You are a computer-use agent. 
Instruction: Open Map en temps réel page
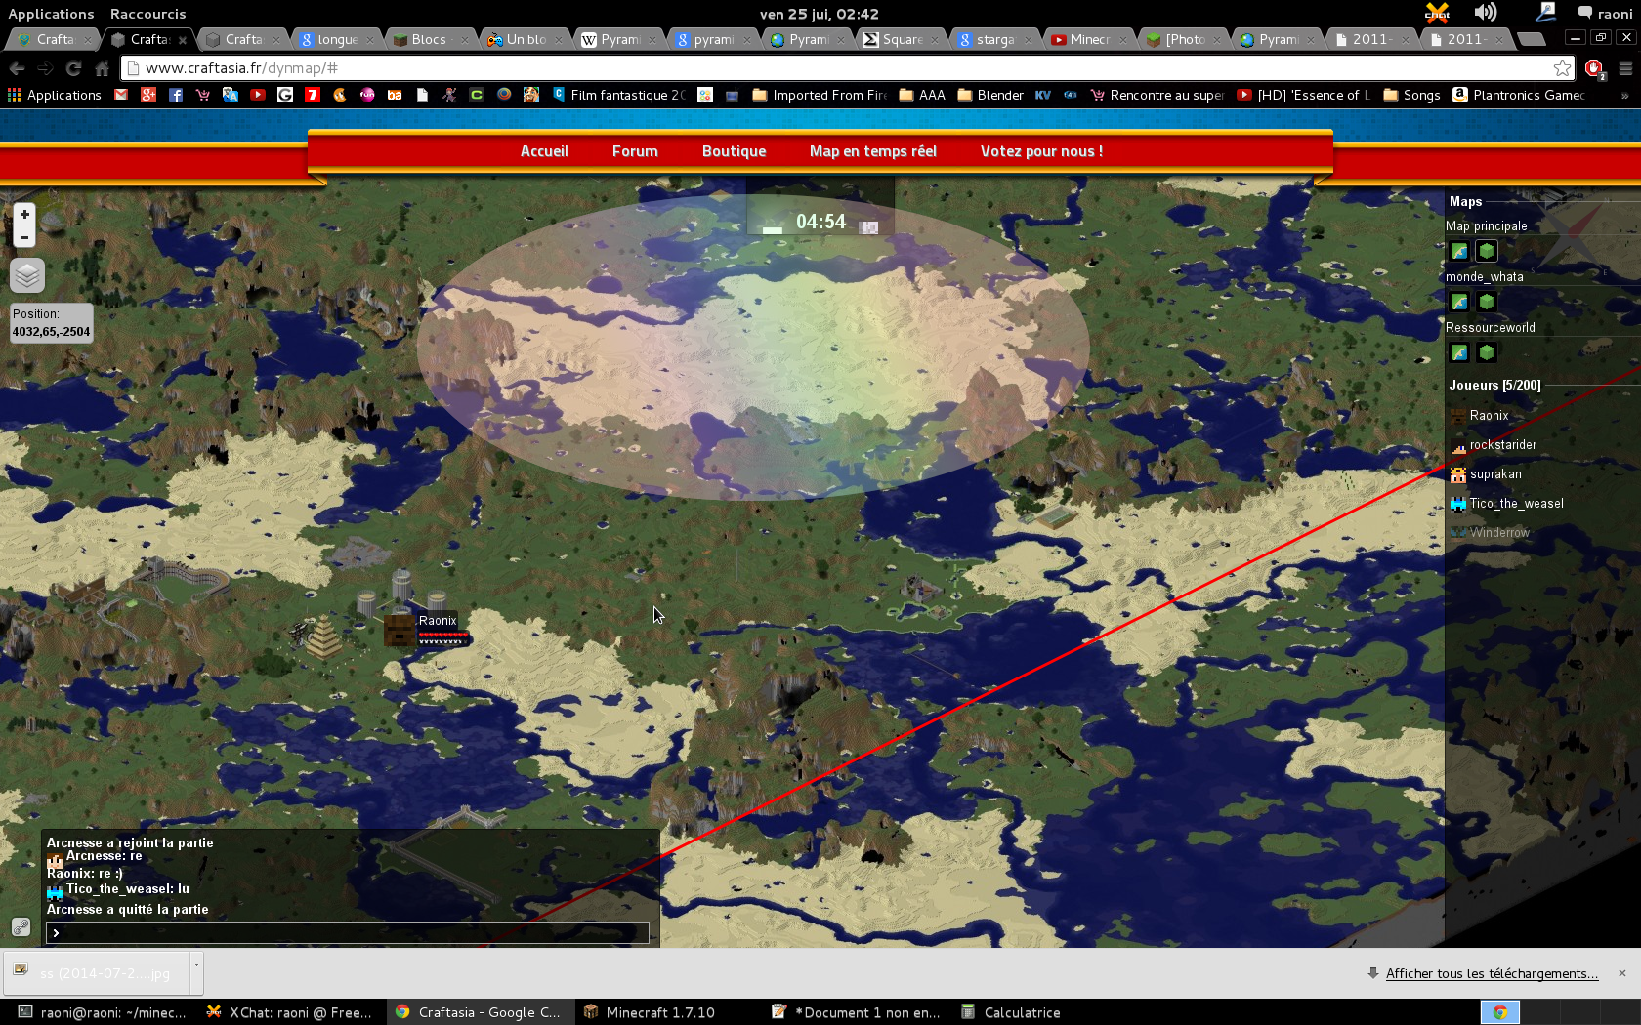[872, 151]
